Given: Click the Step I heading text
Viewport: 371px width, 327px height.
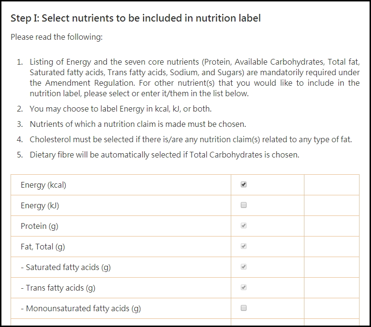Looking at the screenshot, I should point(135,19).
